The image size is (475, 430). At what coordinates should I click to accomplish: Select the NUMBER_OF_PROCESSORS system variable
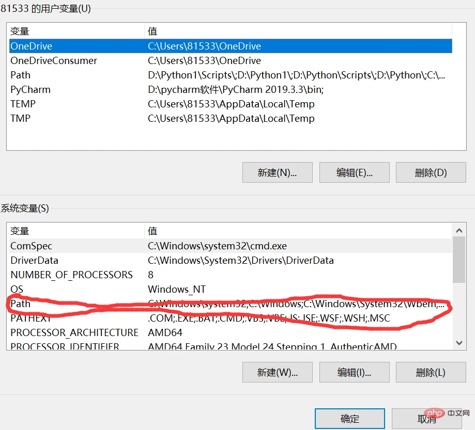(231, 275)
